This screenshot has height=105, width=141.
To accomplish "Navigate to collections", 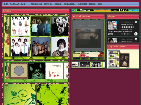I will 82,4.
